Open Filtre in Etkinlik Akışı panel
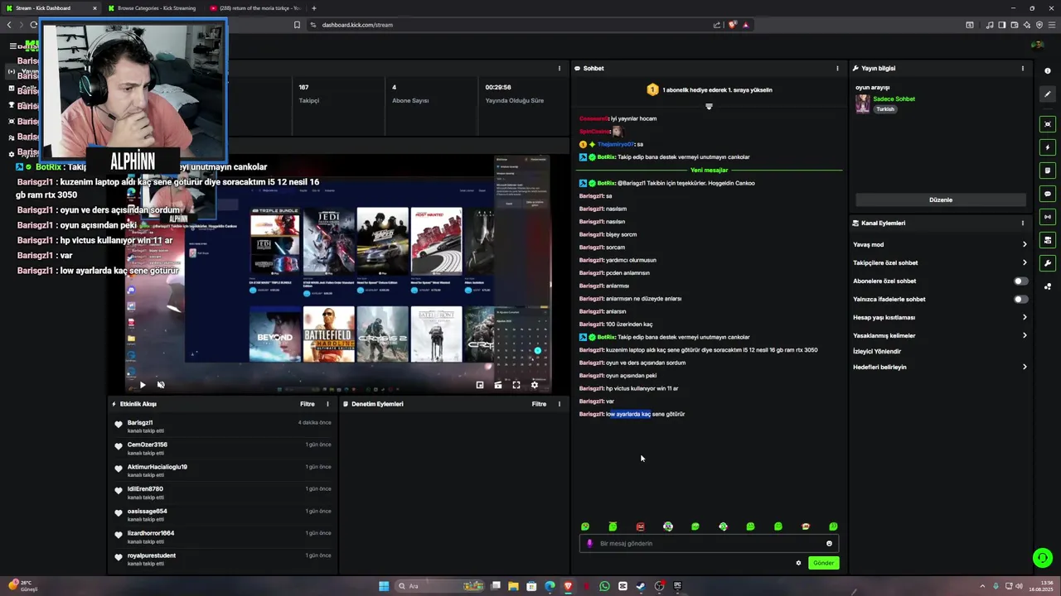Viewport: 1061px width, 596px height. tap(308, 404)
